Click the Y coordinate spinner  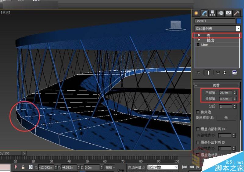coord(78,167)
